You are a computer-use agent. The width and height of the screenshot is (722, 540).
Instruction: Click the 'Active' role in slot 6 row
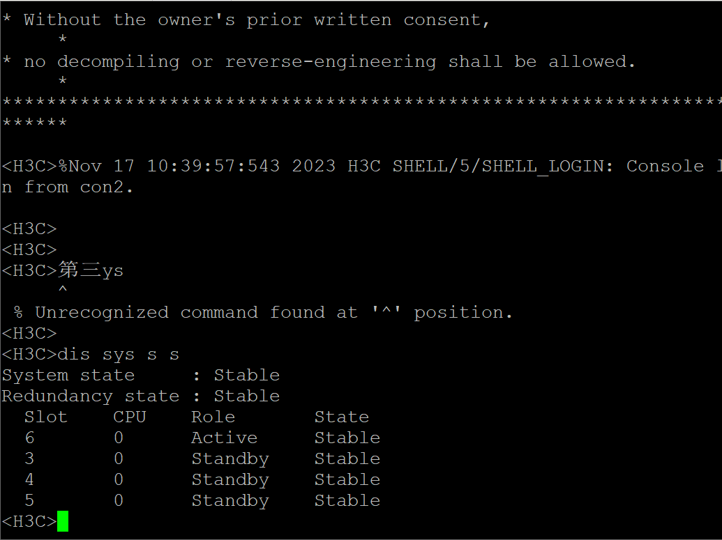tap(224, 438)
